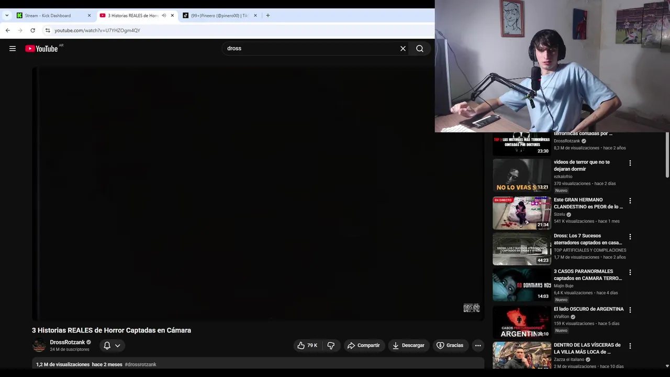Open 'El lado OSCURO de ARGENTINA' title
Image resolution: width=670 pixels, height=377 pixels.
[x=589, y=309]
